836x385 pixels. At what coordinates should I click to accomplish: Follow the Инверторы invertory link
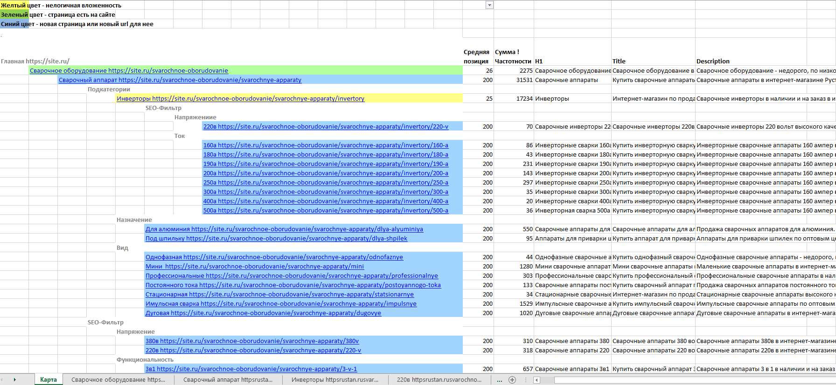click(240, 99)
